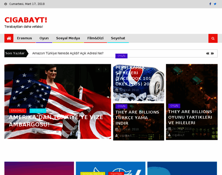The height and width of the screenshot is (175, 222).
Task: Click the SEYEHAT category tag on slider
Action: pos(38,111)
